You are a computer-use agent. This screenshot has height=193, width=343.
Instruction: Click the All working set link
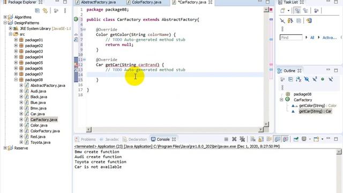[312, 38]
